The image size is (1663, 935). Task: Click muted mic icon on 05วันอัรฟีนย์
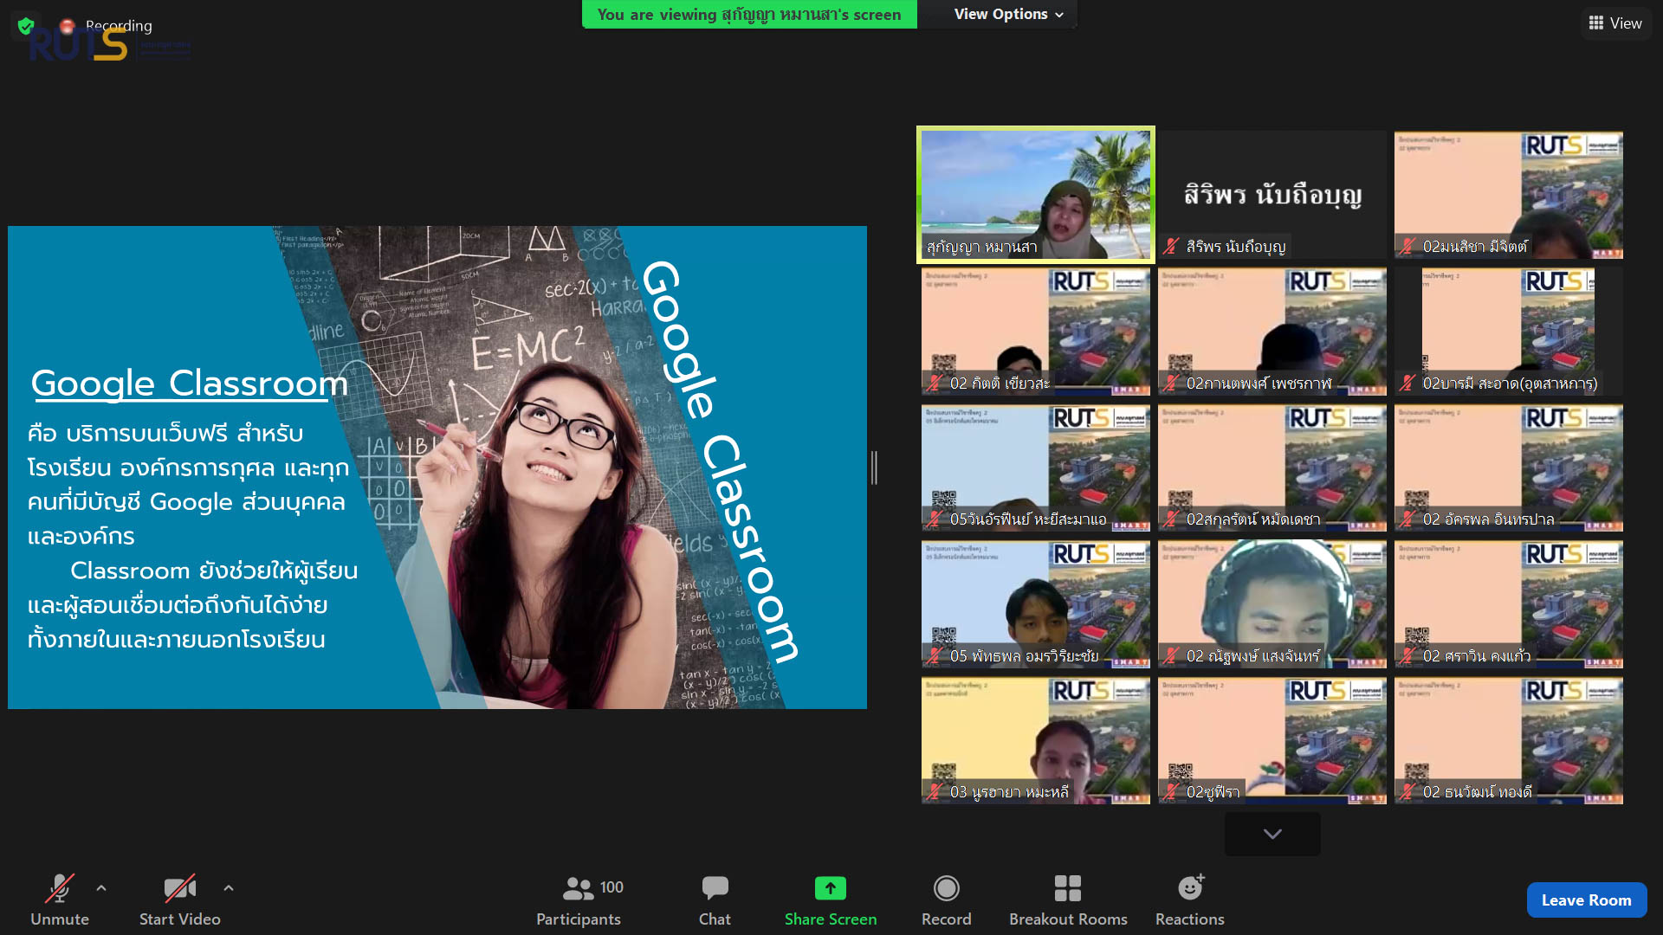pos(935,519)
